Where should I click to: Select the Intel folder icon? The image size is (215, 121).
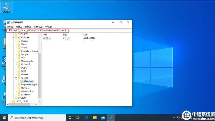pos(19,58)
